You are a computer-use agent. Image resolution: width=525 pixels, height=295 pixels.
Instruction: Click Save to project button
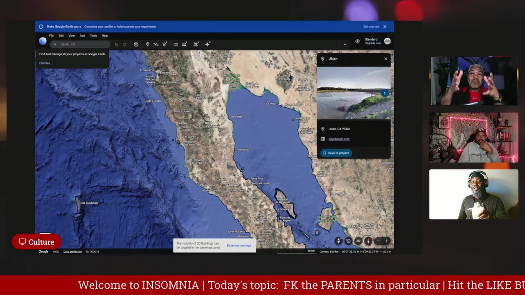click(336, 153)
